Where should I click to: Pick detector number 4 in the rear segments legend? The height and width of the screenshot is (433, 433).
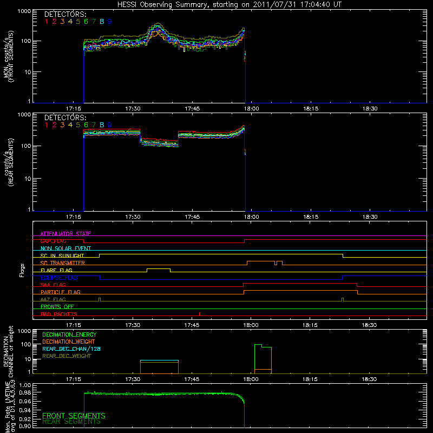point(70,125)
